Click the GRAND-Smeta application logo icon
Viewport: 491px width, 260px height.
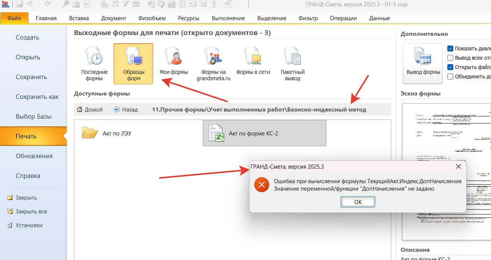pyautogui.click(x=5, y=4)
